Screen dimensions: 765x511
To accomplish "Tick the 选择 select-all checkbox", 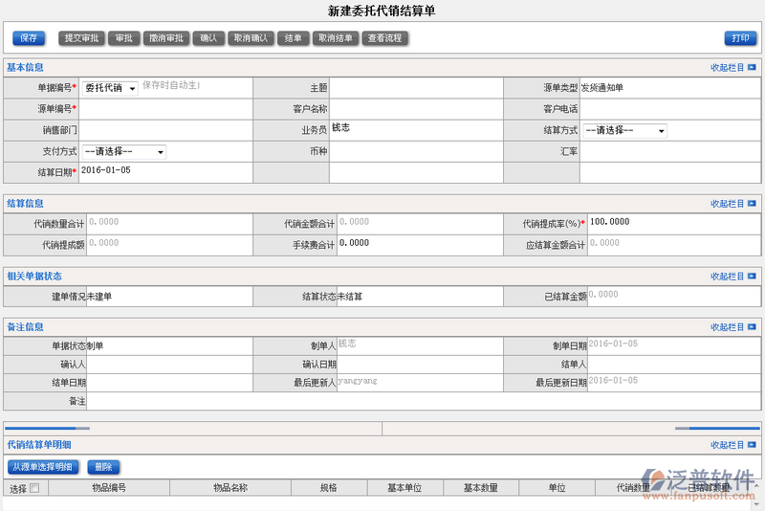I will (35, 488).
